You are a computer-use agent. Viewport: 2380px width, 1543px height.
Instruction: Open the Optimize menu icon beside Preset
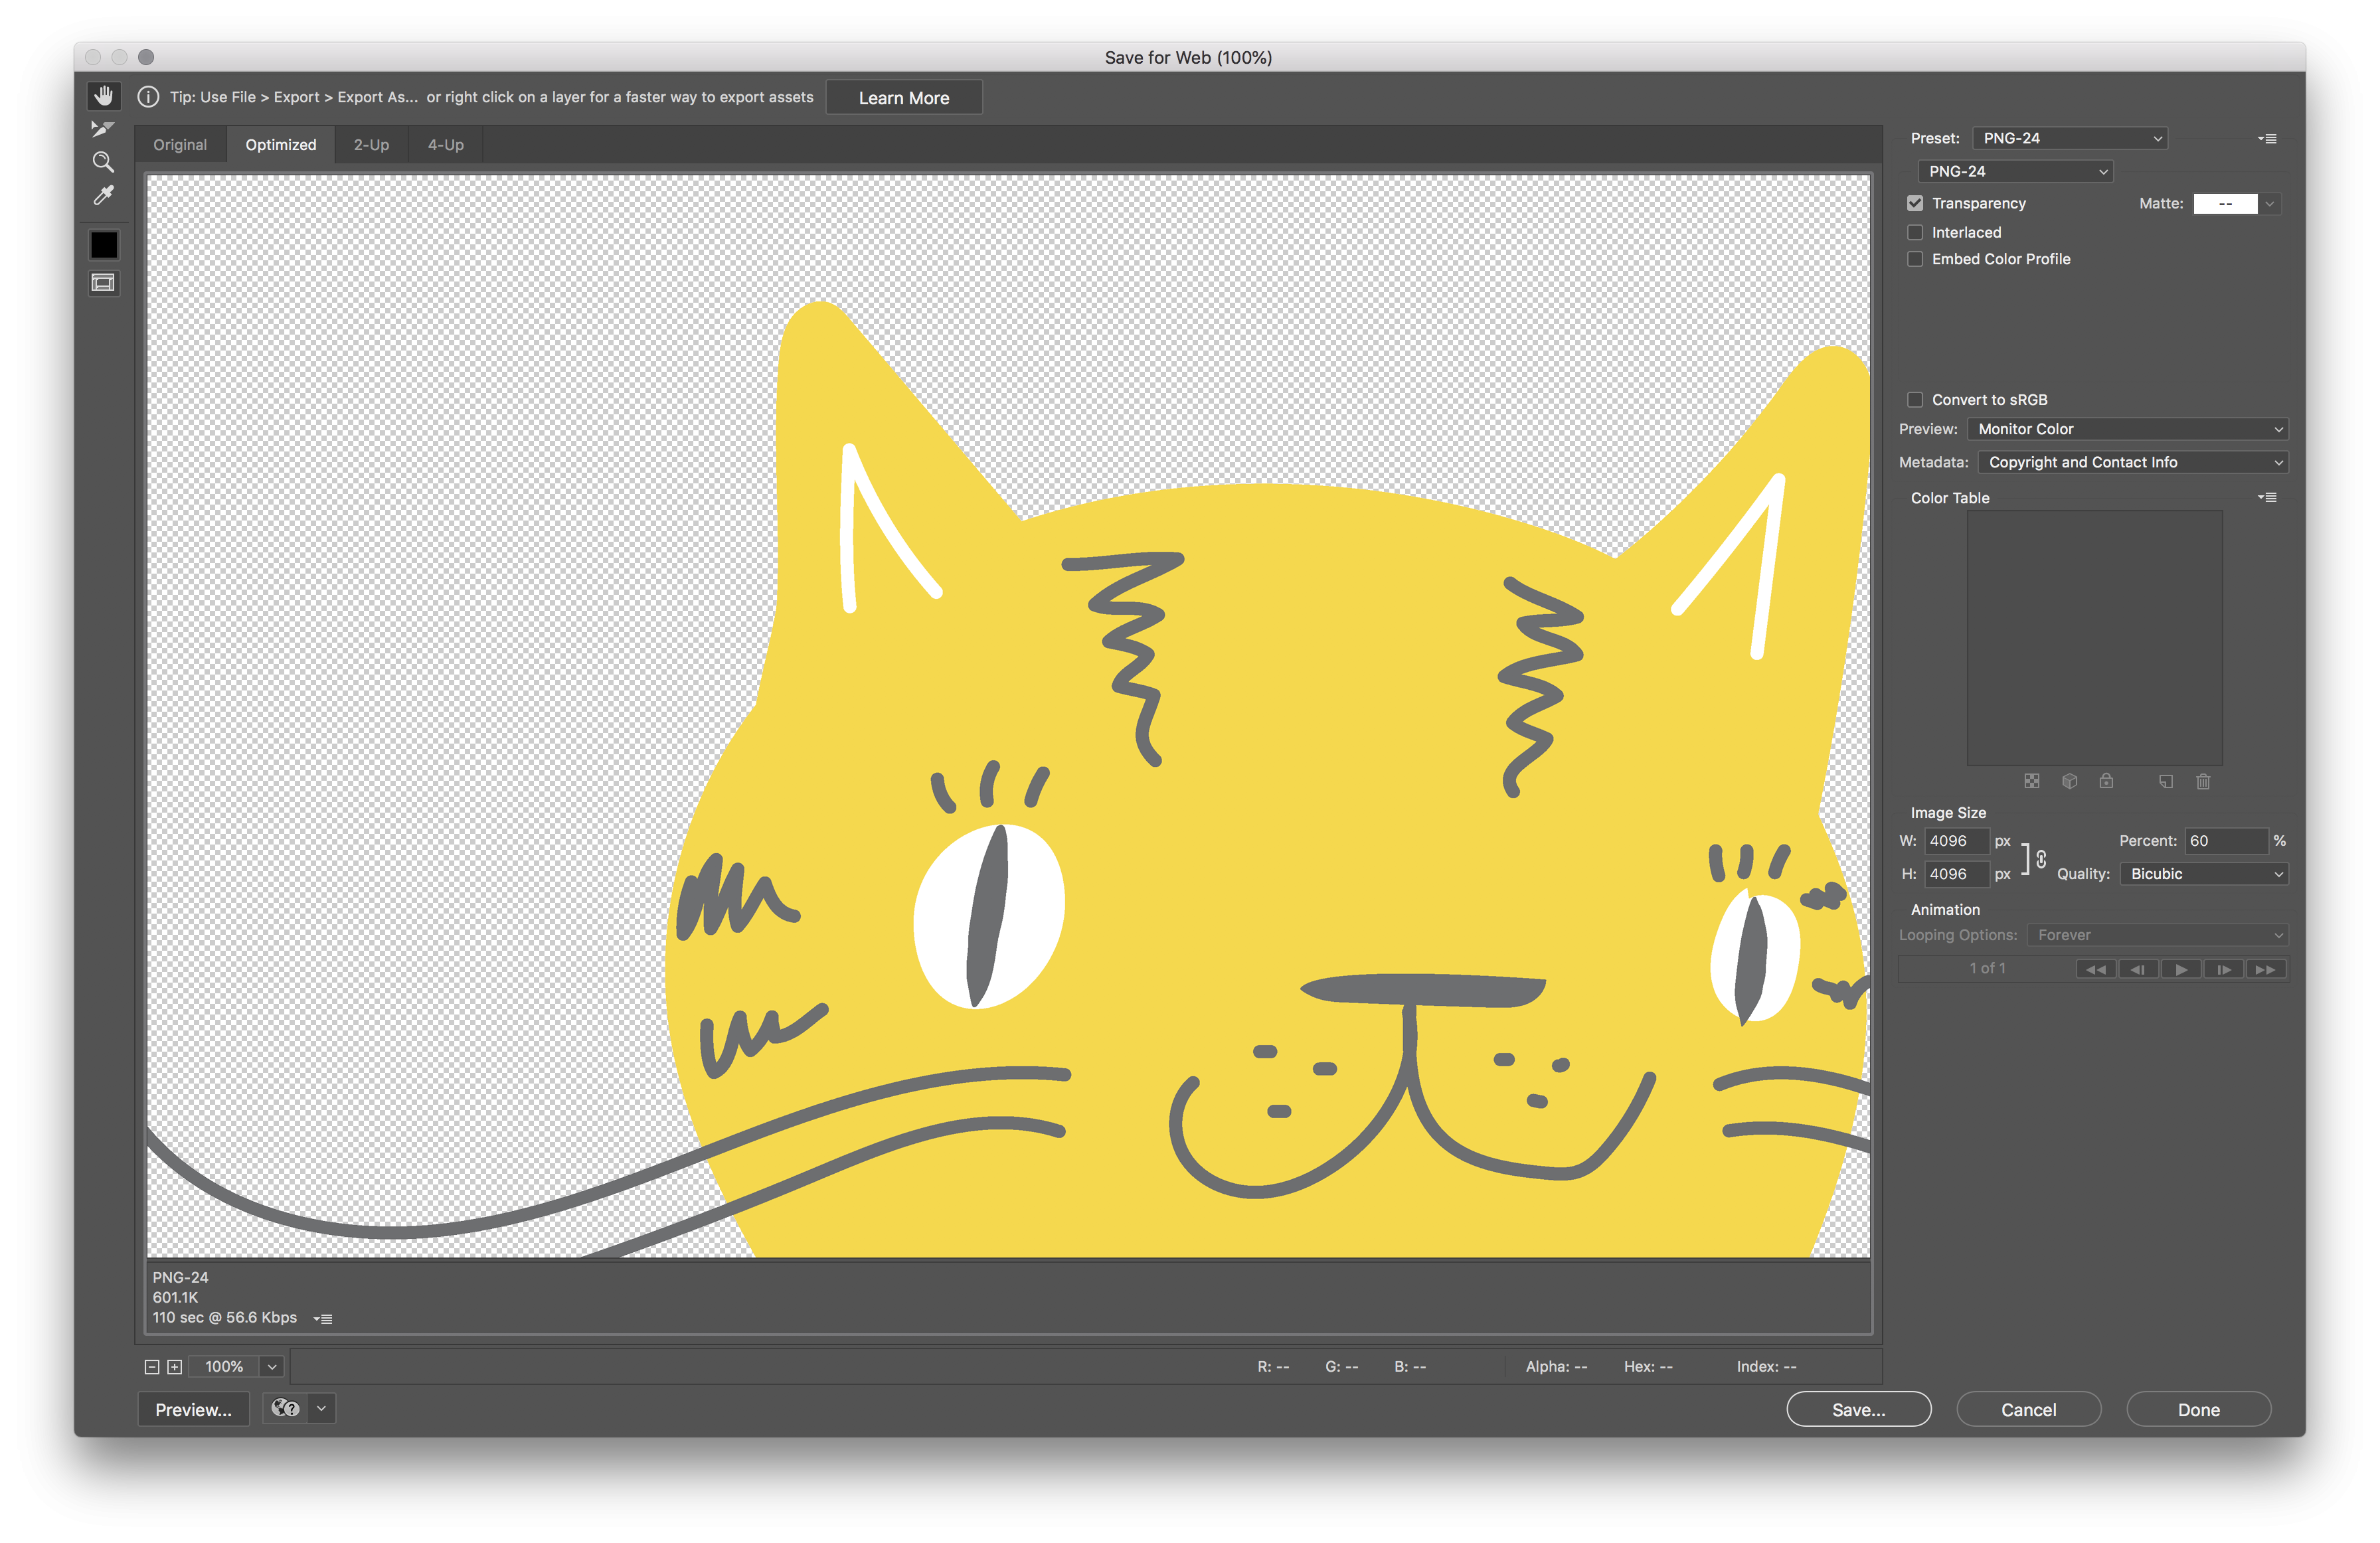(x=2267, y=139)
